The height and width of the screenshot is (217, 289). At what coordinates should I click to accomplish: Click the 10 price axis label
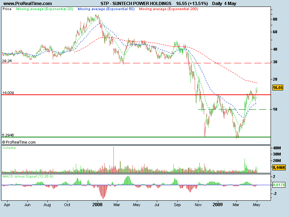(x=275, y=110)
